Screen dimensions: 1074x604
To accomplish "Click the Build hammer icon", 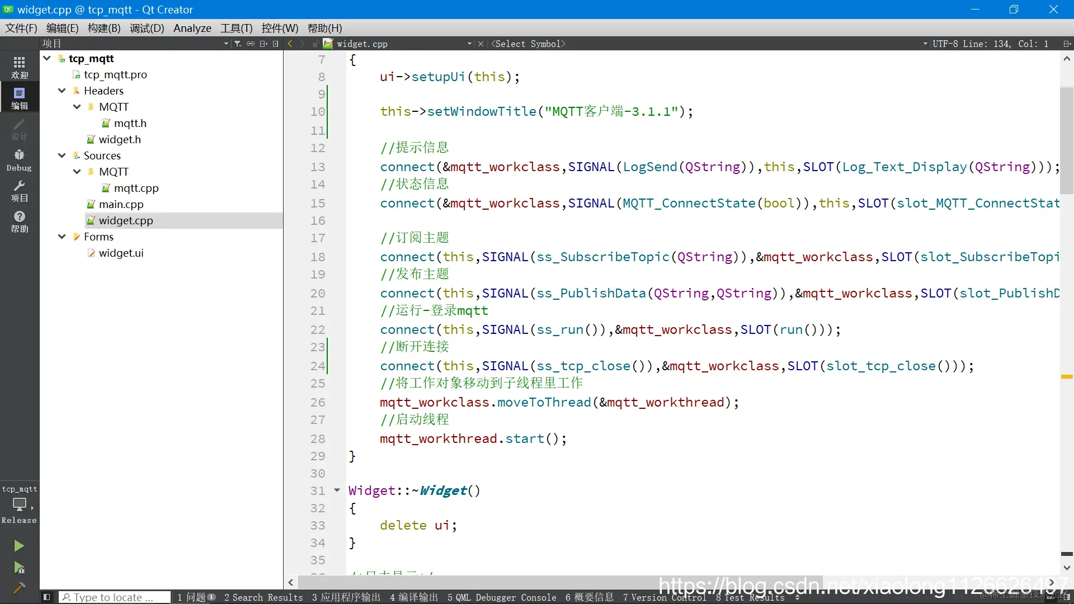I will (19, 588).
